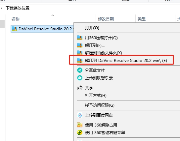Image resolution: width=180 pixels, height=141 pixels.
Task: Click the green 360 plus icon
Action: pos(80,132)
